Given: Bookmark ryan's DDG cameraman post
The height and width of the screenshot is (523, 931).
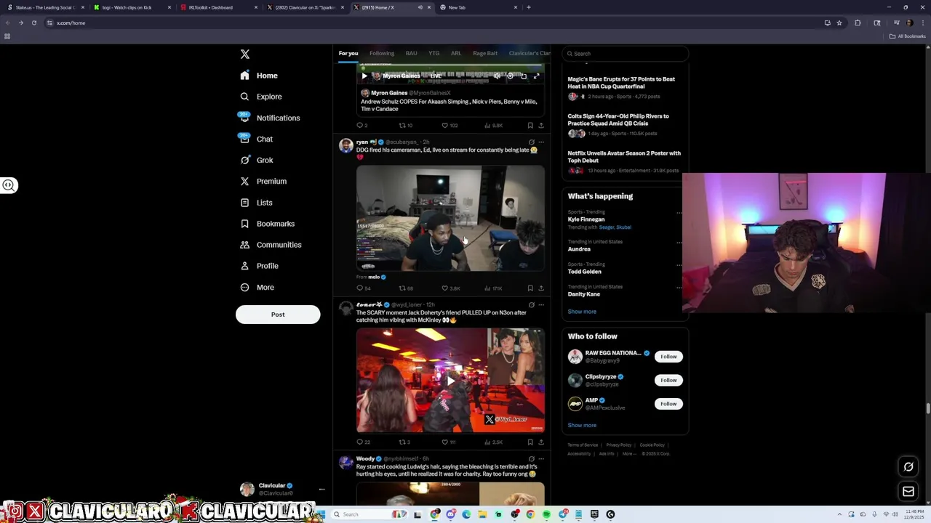Looking at the screenshot, I should pos(530,288).
